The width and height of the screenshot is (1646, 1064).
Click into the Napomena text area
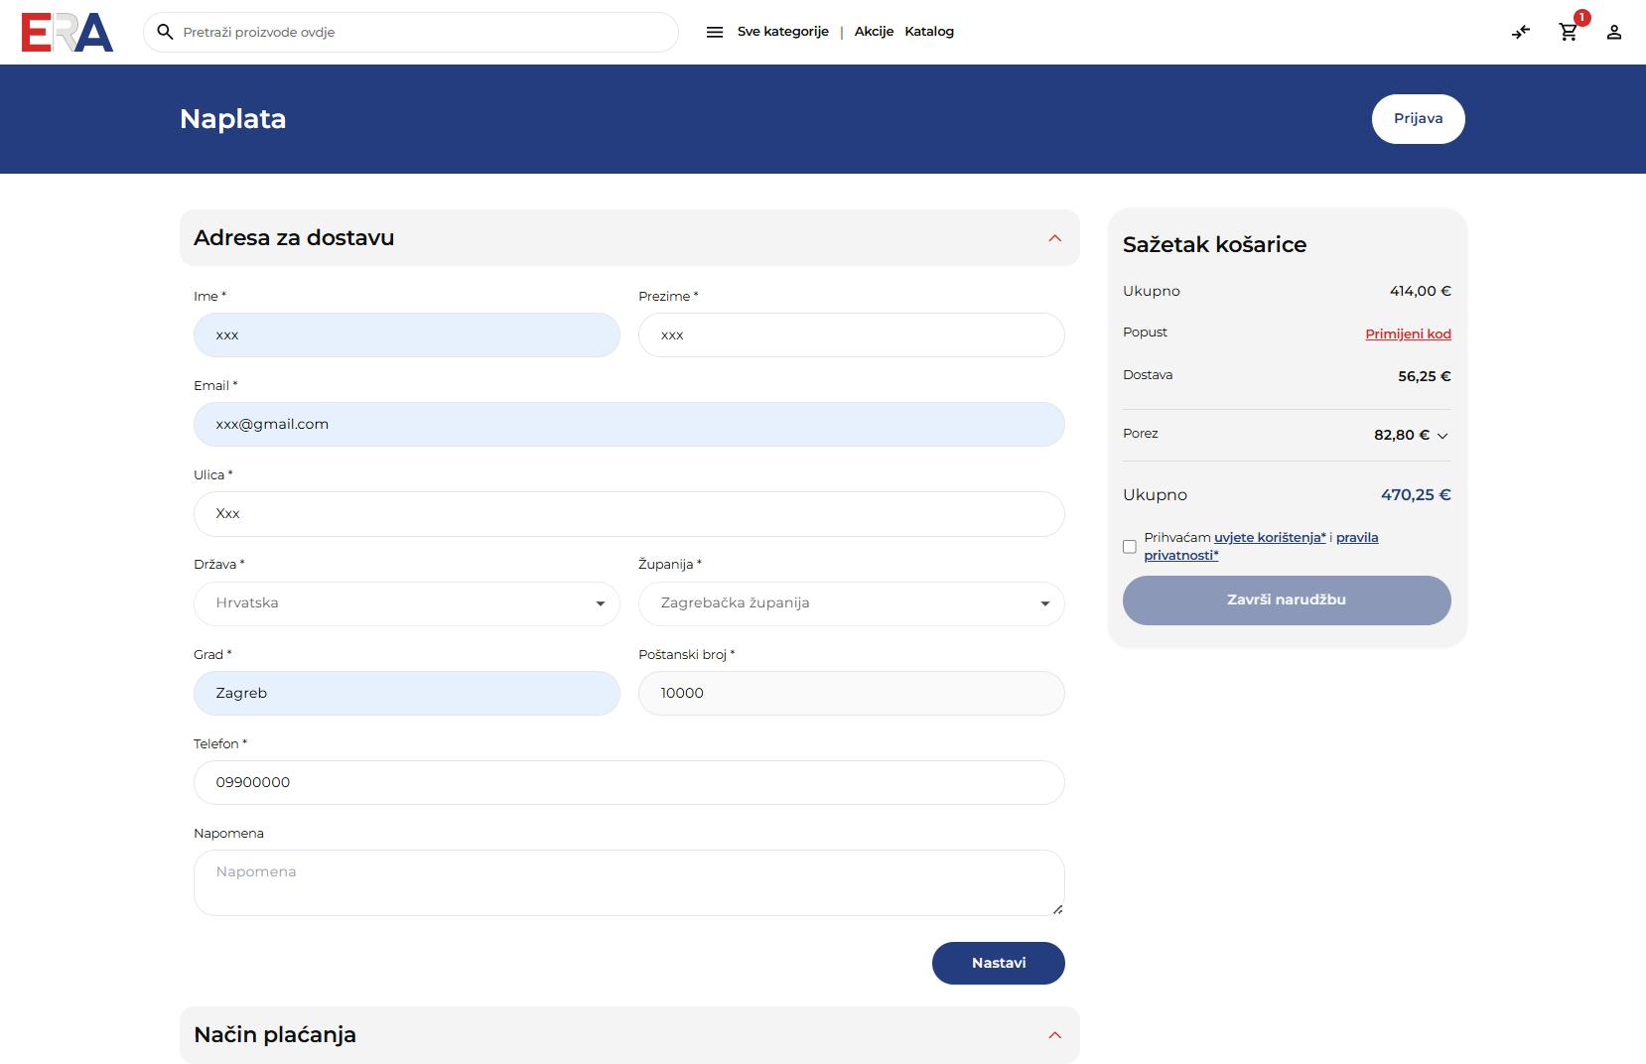[x=628, y=882]
